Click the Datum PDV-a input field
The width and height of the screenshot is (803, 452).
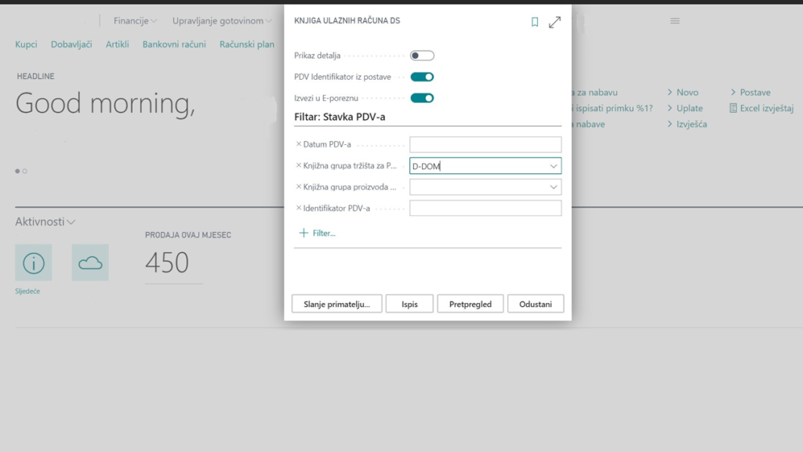[x=485, y=145]
